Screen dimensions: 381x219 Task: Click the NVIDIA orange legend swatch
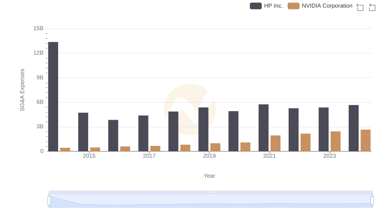pos(293,6)
